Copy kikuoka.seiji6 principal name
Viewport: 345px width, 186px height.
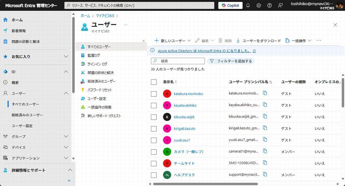265,116
